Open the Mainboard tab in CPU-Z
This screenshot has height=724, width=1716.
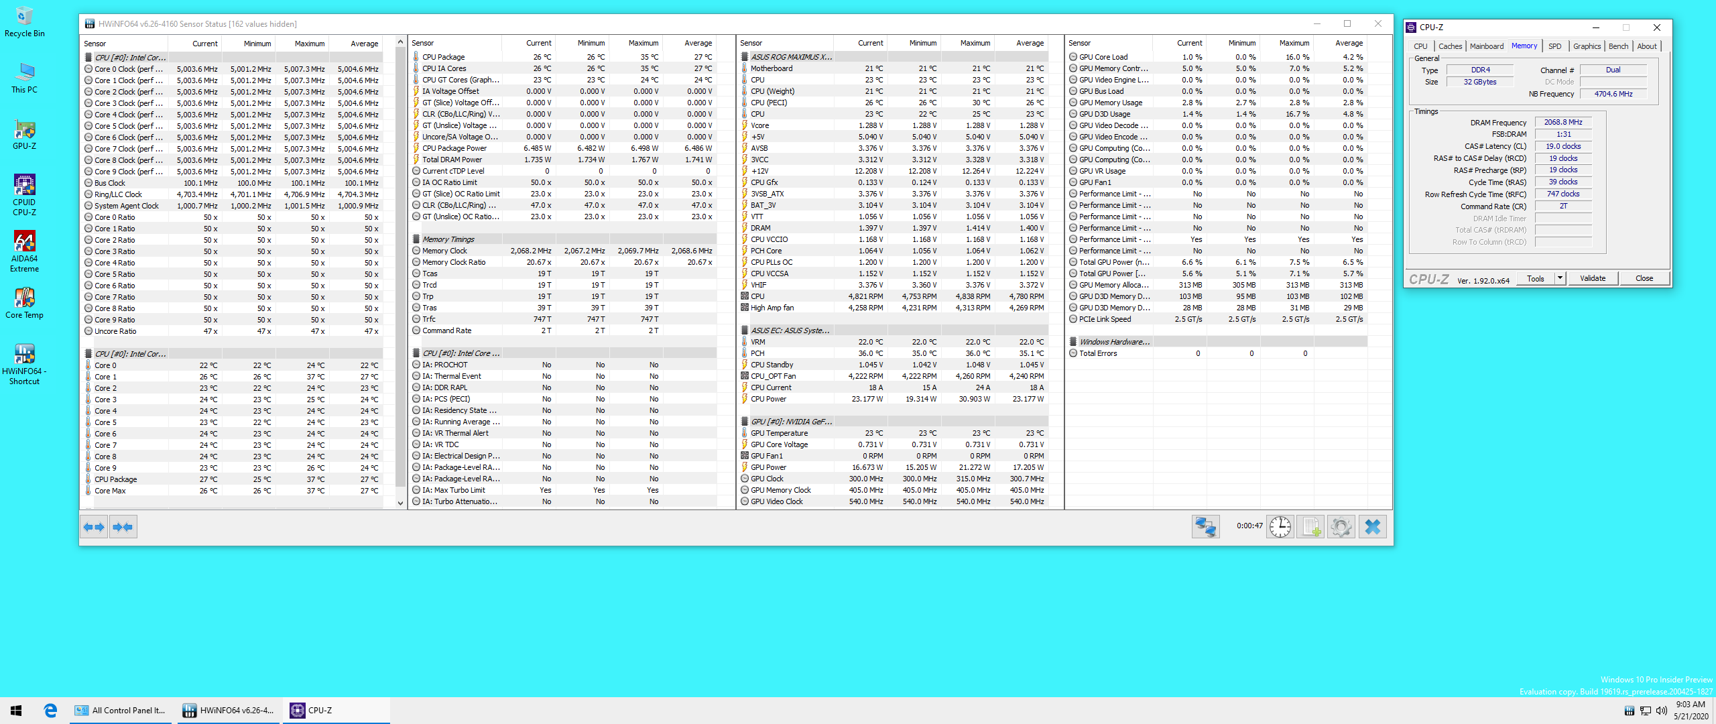[1487, 46]
